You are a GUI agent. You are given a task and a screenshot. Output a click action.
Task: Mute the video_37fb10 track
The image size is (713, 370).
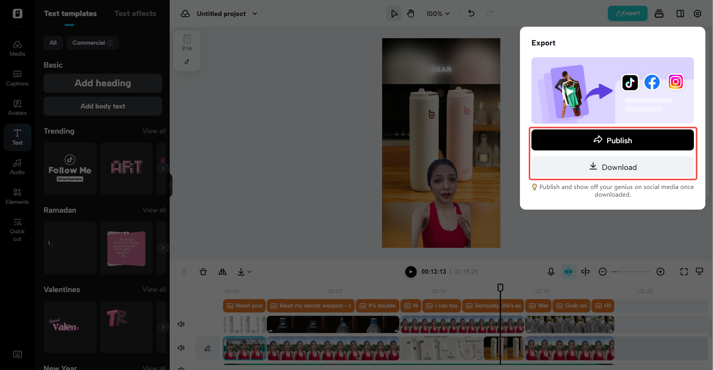[x=181, y=347]
